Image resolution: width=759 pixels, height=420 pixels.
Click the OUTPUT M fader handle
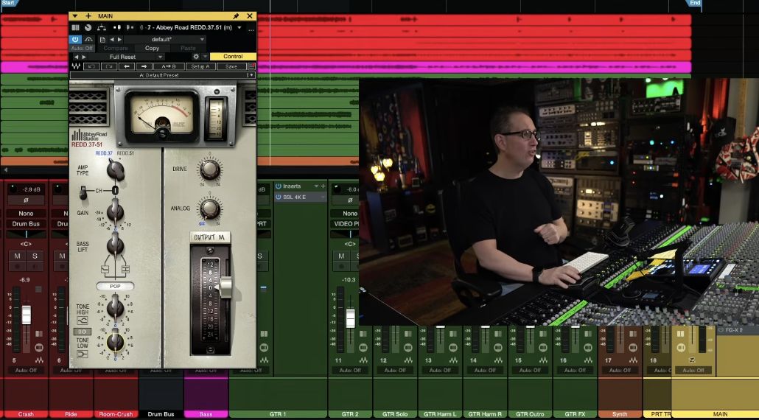click(225, 287)
